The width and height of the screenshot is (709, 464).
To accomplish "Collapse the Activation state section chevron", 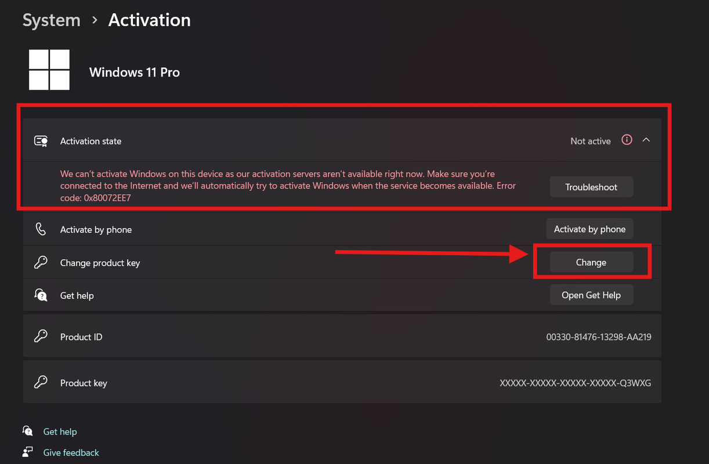I will pos(646,140).
